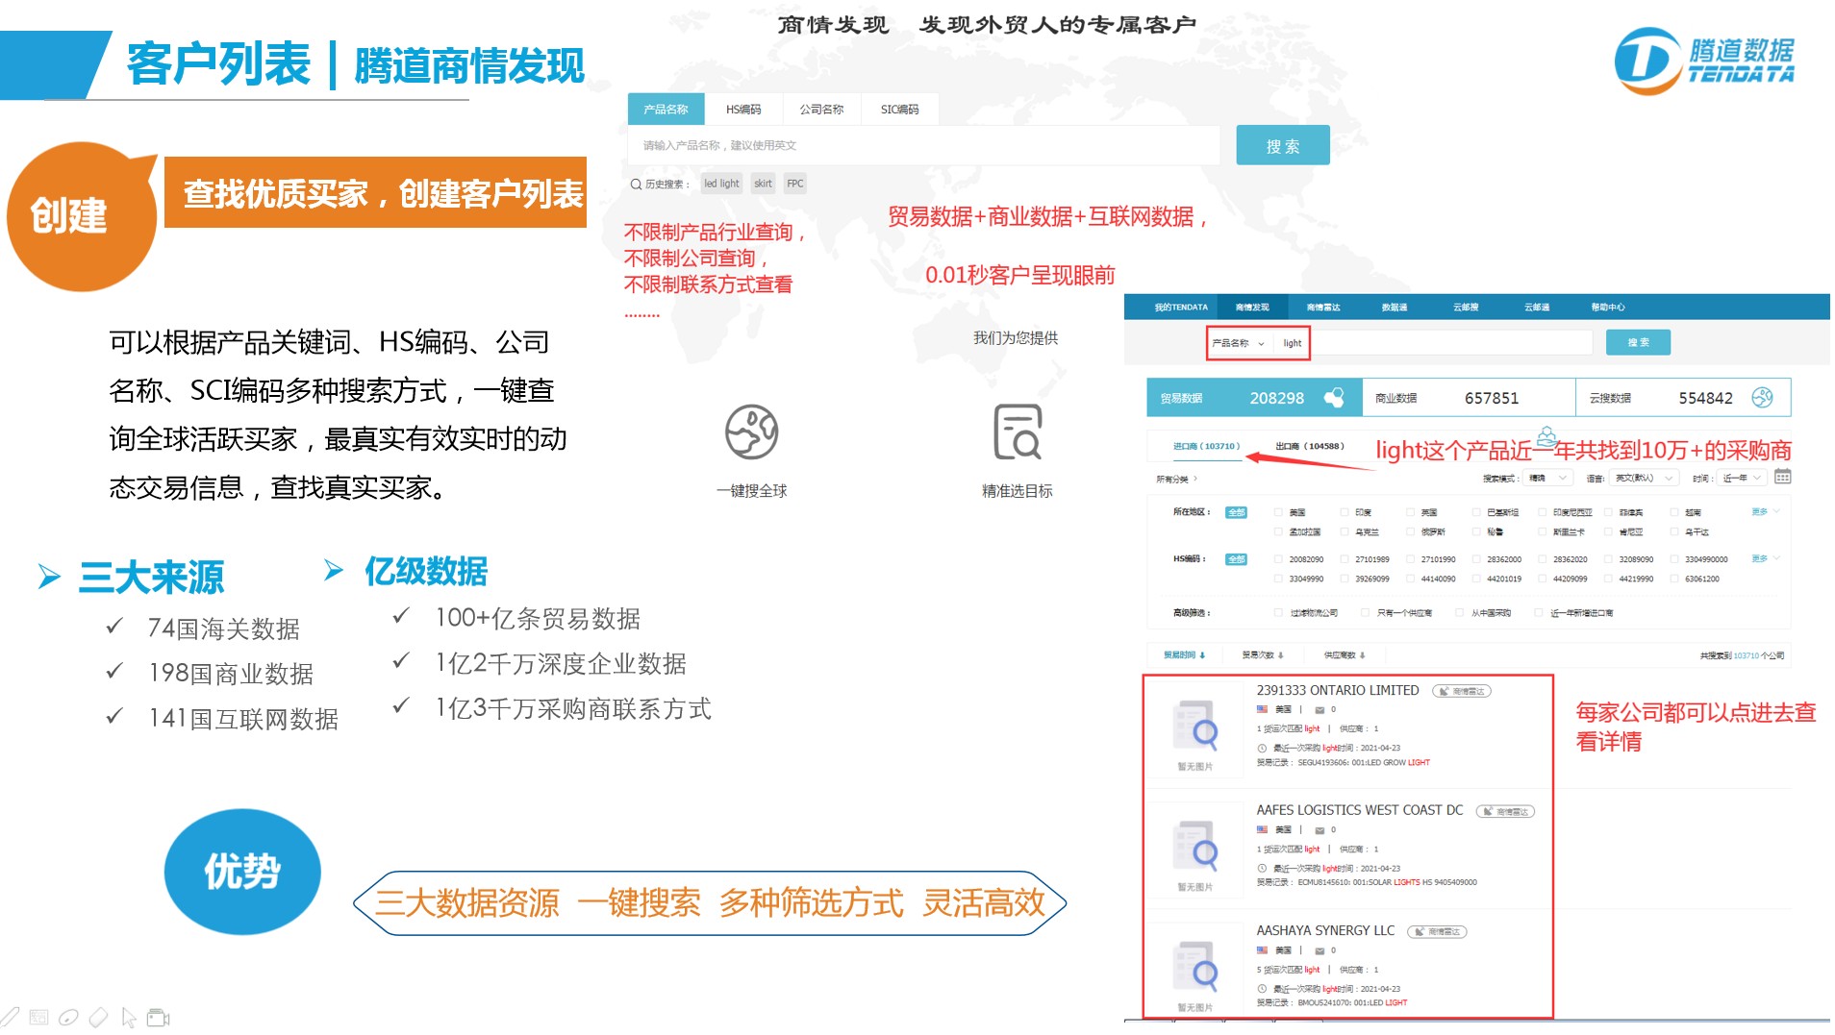Open the 搜索模式 dropdown
The image size is (1835, 1035).
tap(1547, 478)
